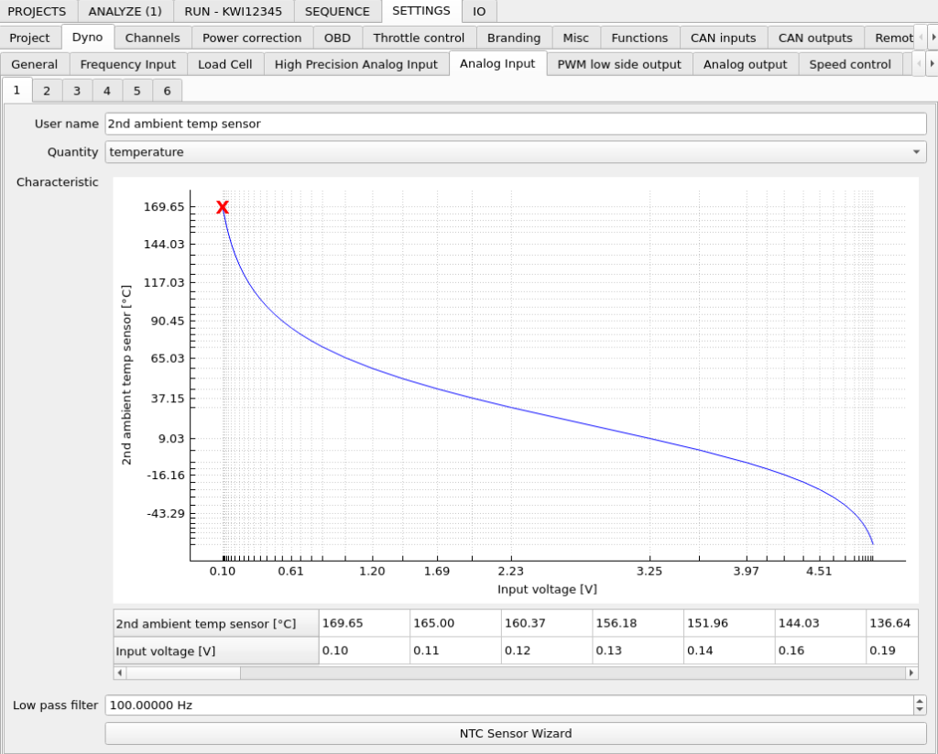The width and height of the screenshot is (938, 754).
Task: Click the right scroll arrow of the Analog Input tab row
Action: point(932,64)
